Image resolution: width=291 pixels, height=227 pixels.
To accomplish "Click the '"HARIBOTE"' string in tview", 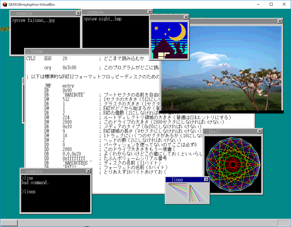I will pos(74,95).
